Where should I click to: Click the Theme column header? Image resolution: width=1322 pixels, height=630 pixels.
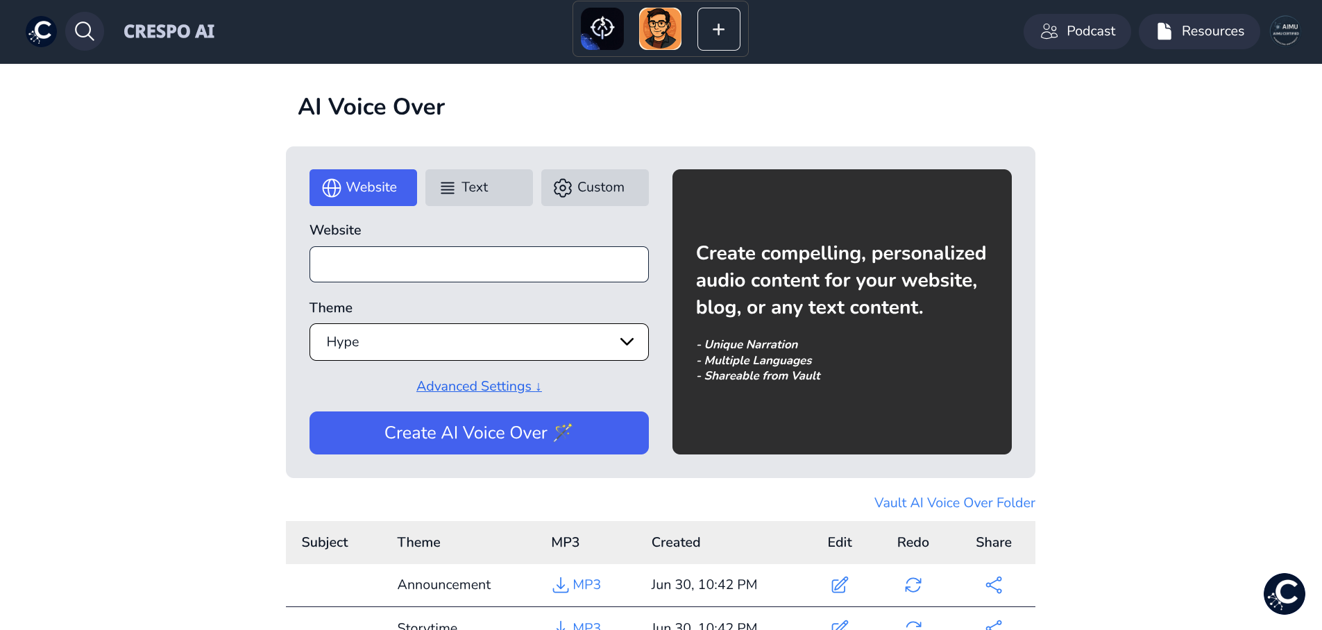tap(418, 543)
